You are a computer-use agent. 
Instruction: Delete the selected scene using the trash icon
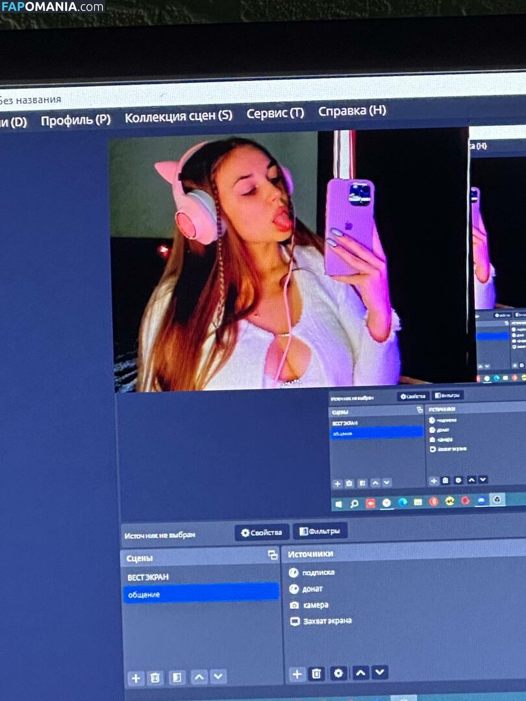(155, 677)
